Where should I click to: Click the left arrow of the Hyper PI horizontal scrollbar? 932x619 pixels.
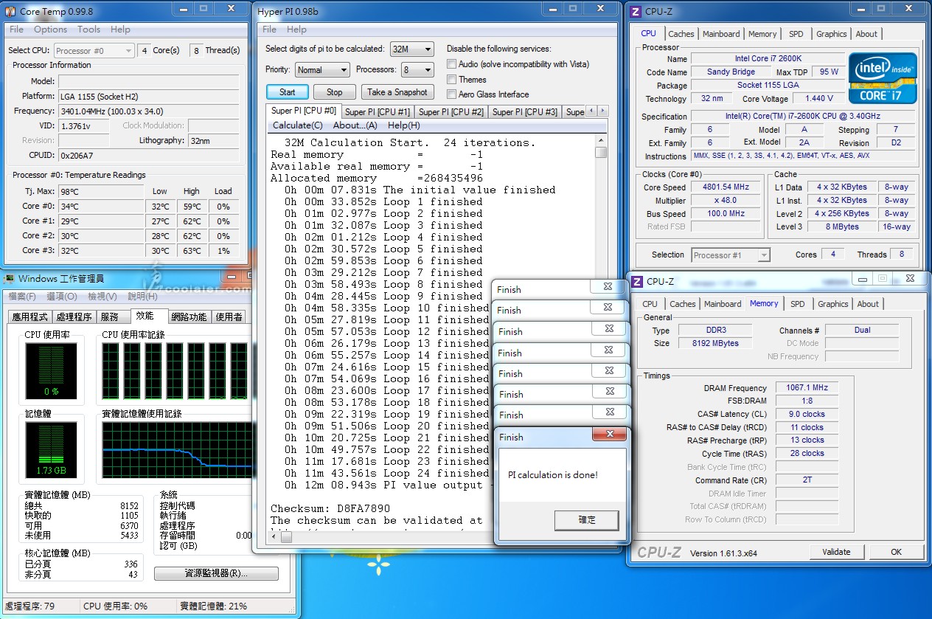pos(276,537)
